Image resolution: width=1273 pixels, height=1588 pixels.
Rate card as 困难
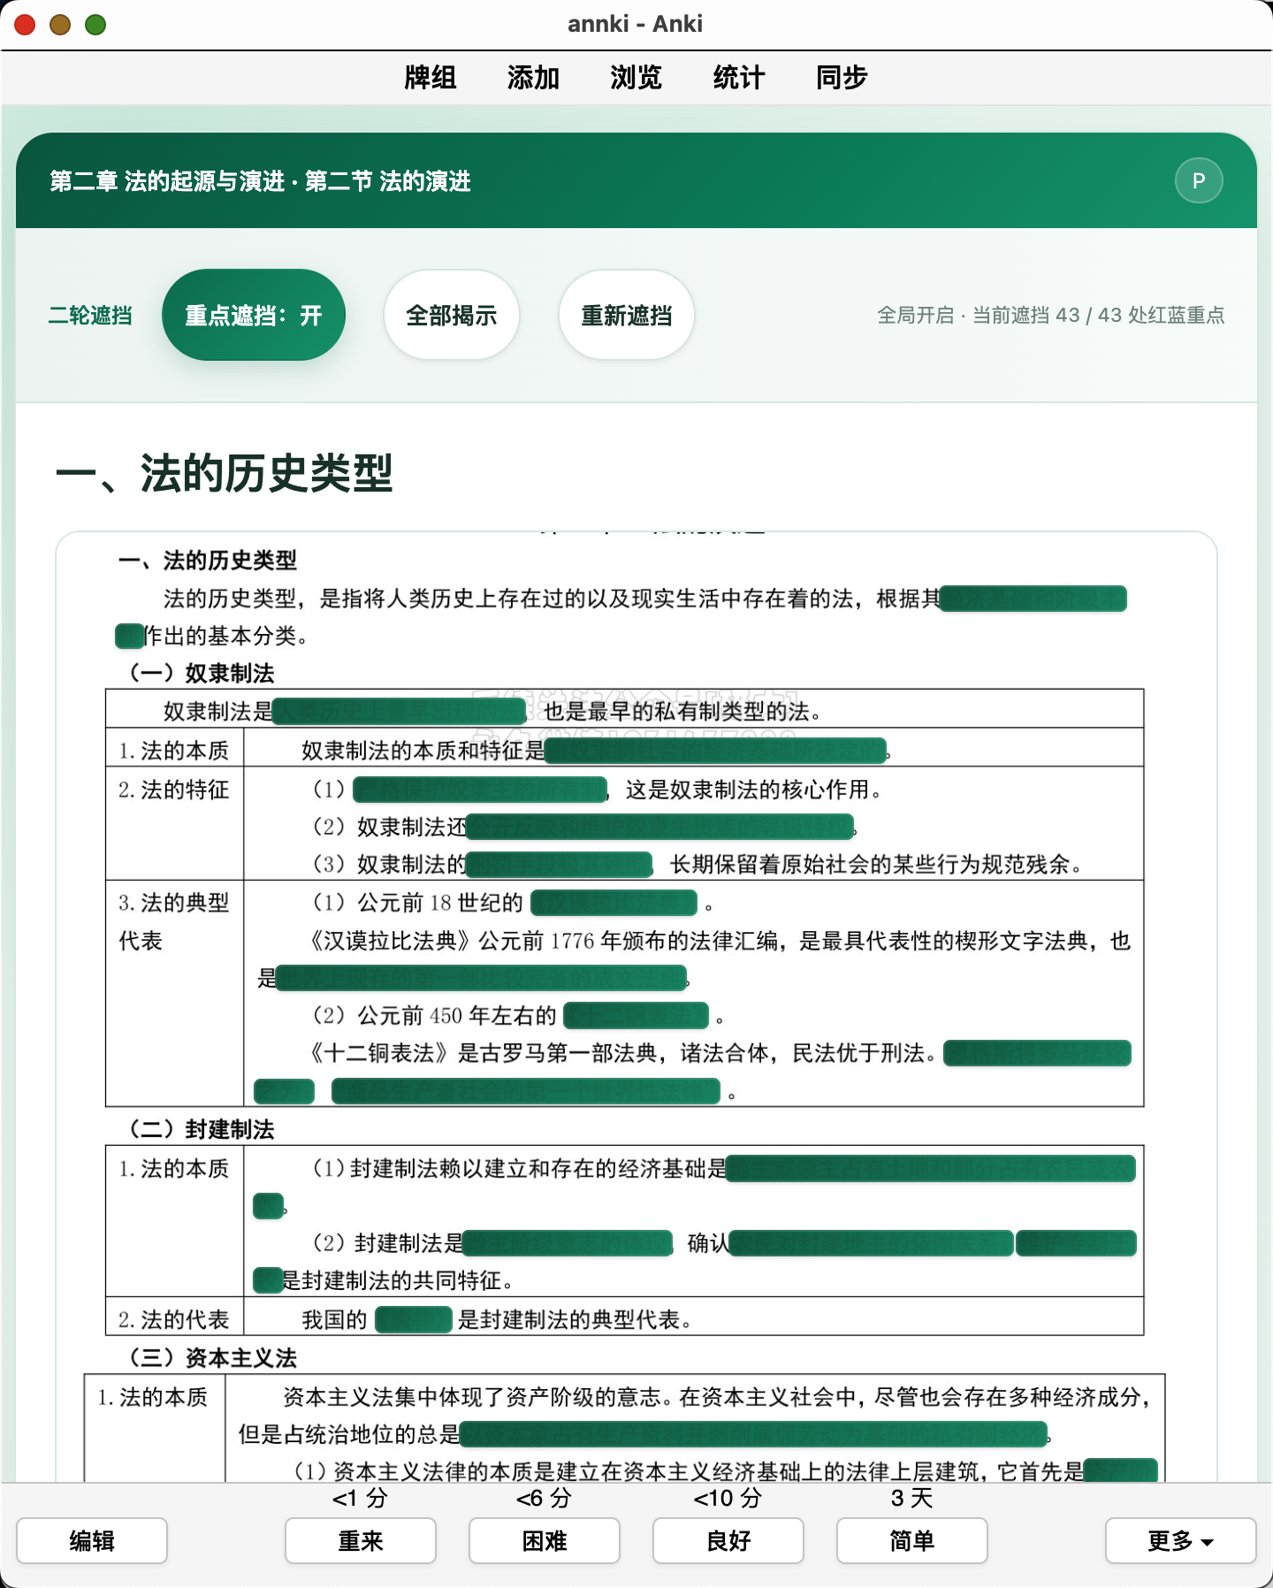545,1541
